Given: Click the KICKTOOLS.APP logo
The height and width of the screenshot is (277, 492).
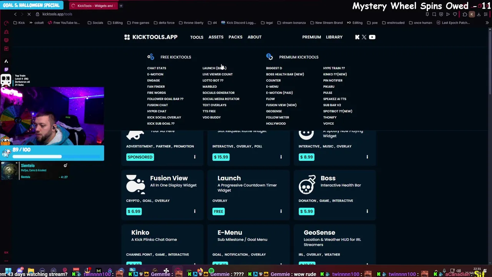Looking at the screenshot, I should coord(151,37).
